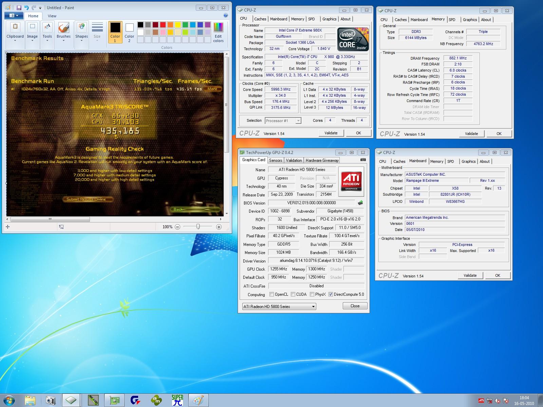Click GPU-Z BIOS save chip icon
Screen dimensions: 543x407
click(x=360, y=203)
